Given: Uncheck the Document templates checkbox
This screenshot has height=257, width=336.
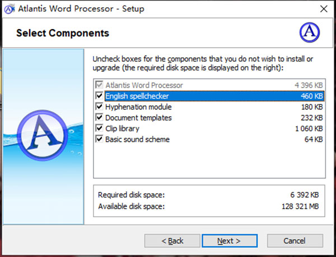Looking at the screenshot, I should (100, 118).
